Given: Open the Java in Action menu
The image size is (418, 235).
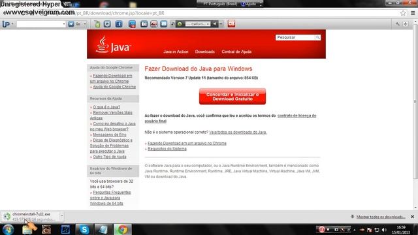Looking at the screenshot, I should click(x=176, y=52).
